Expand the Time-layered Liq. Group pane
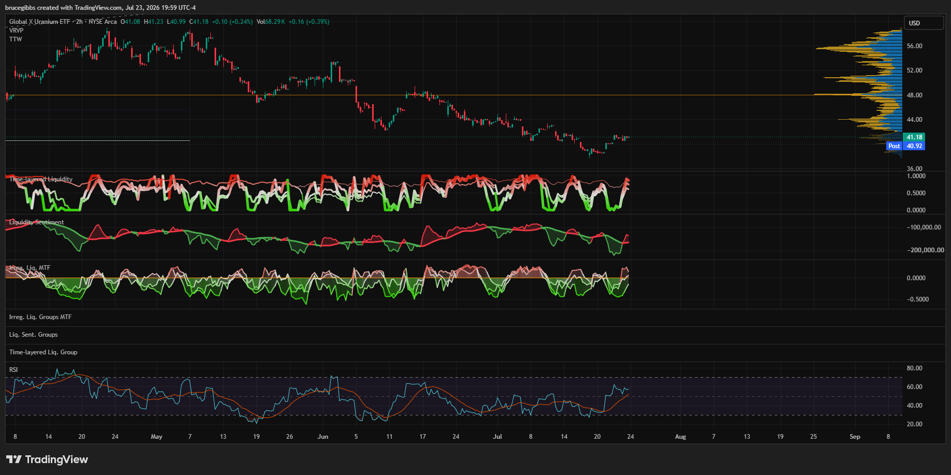Screen dimensions: 951x475 (43, 352)
